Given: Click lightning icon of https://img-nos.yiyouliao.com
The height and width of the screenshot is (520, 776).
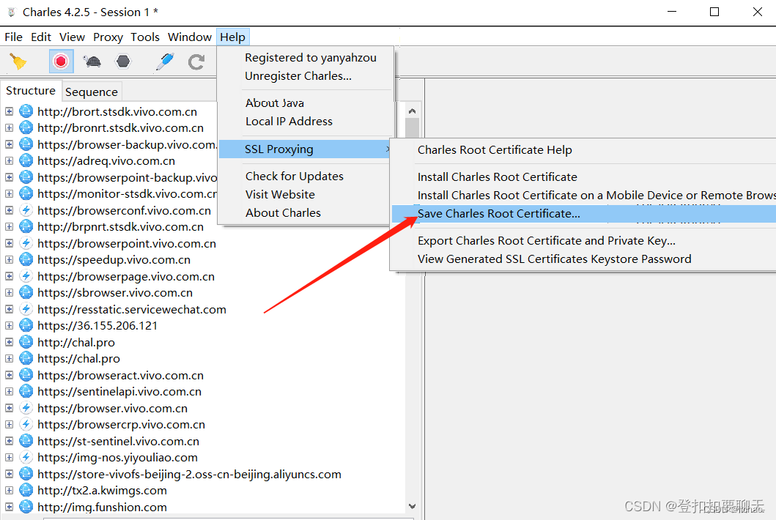Looking at the screenshot, I should 26,457.
